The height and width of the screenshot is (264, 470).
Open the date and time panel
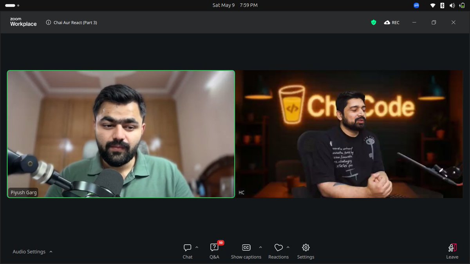(235, 5)
